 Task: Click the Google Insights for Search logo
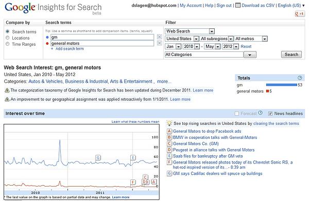53,8
